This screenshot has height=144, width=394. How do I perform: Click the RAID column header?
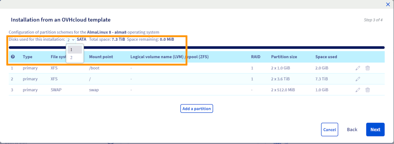click(x=256, y=57)
